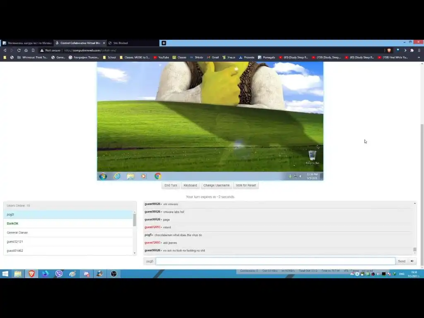Viewport: 424px width, 318px height.
Task: Select user DarkOK in users list
Action: [x=68, y=224]
